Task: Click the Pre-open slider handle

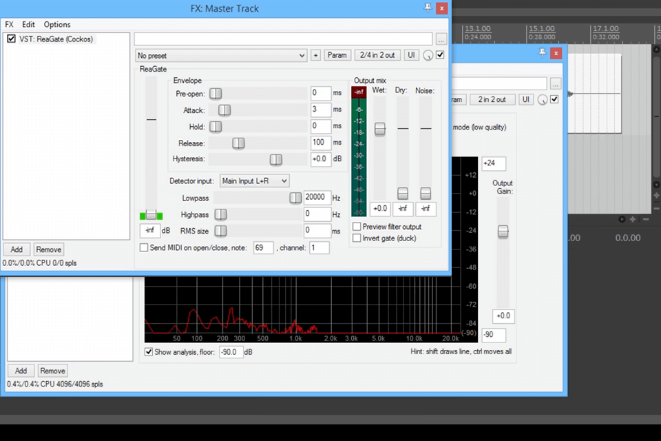Action: click(x=216, y=93)
